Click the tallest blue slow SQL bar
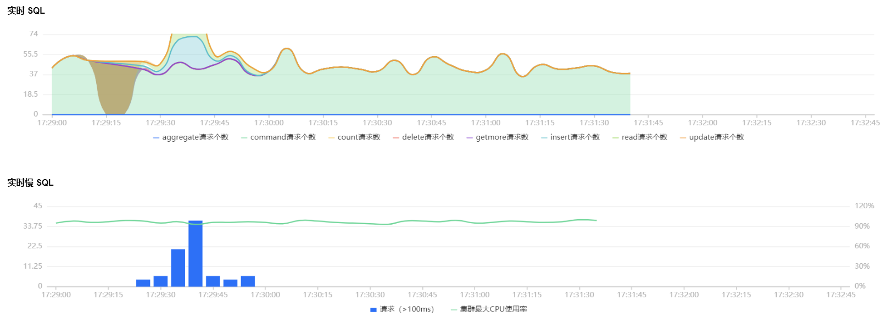887x322 pixels. coord(196,253)
